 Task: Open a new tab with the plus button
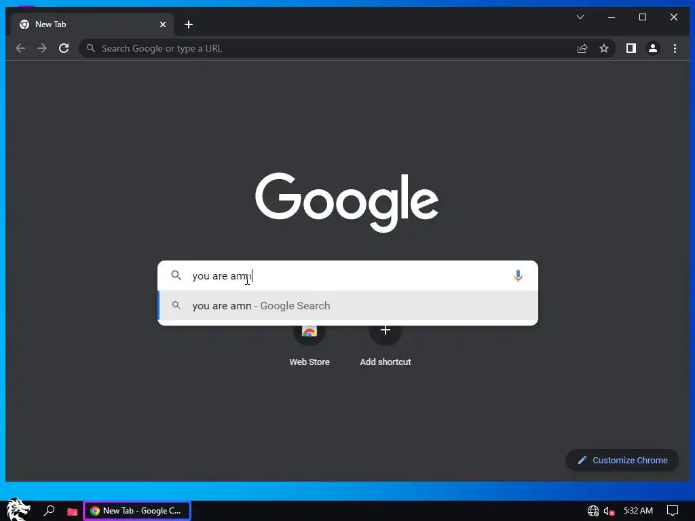(189, 24)
